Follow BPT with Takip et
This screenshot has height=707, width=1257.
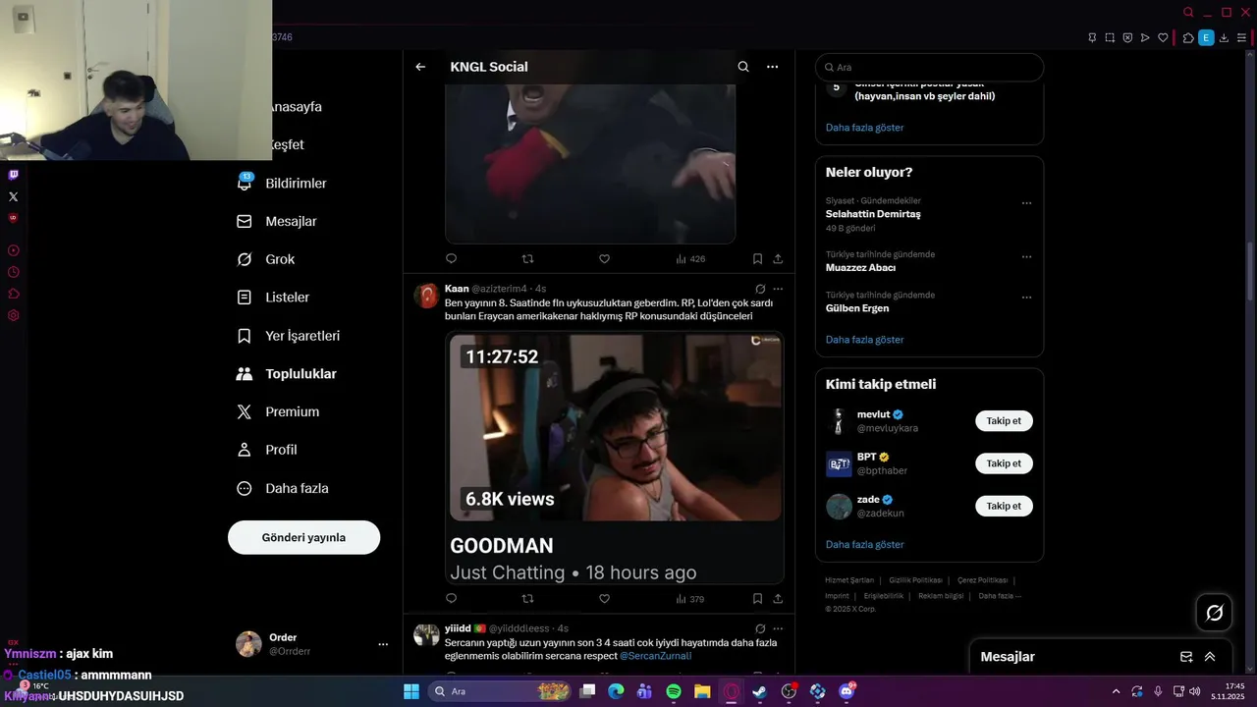tap(1004, 463)
